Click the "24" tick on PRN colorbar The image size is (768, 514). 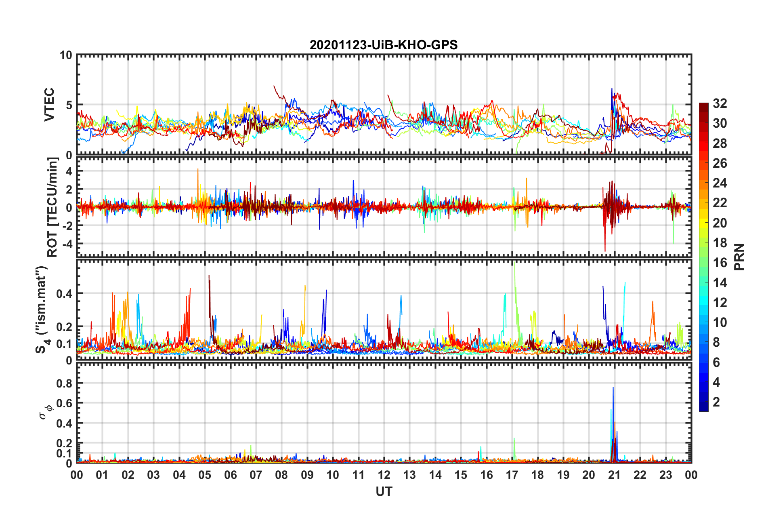coord(720,183)
